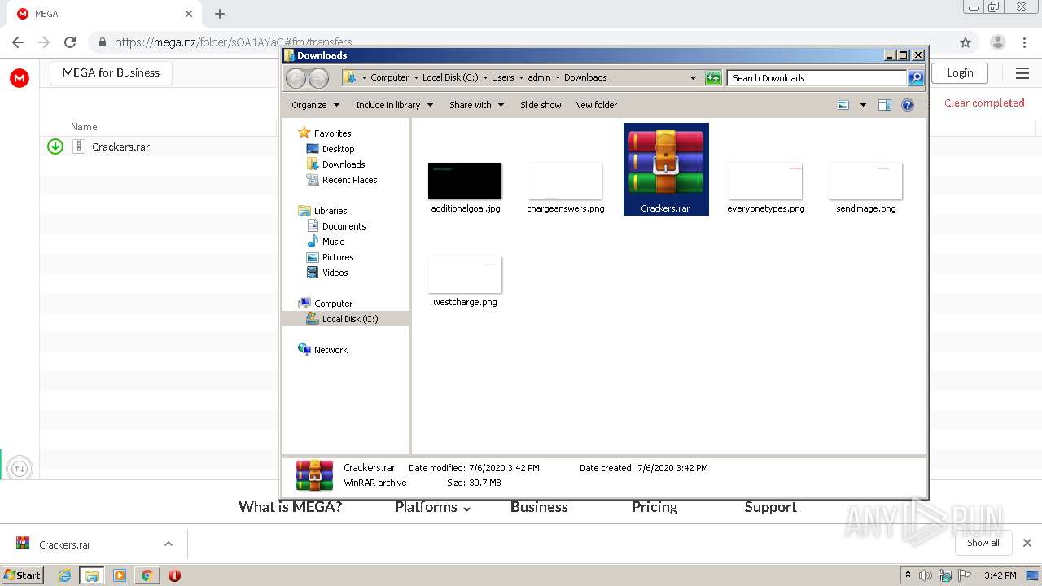The width and height of the screenshot is (1042, 586).
Task: Open Downloads in Favorites
Action: click(344, 164)
